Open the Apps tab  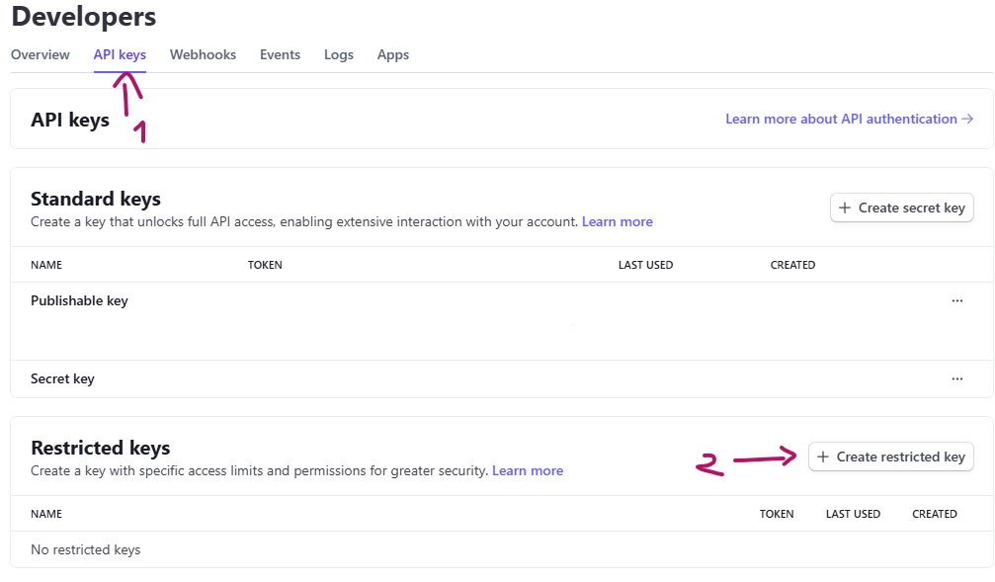point(393,55)
